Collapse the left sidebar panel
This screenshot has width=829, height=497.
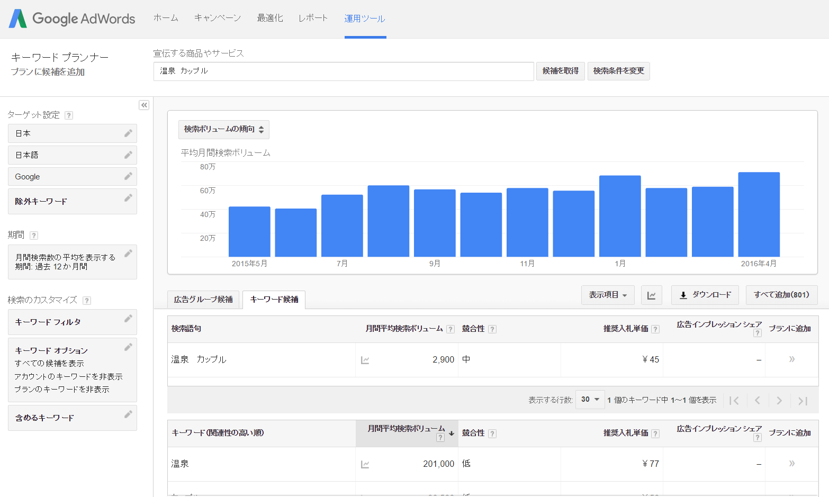[144, 105]
